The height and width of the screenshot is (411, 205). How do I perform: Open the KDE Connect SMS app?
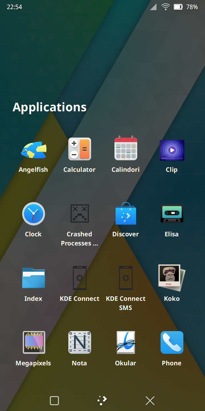click(126, 278)
